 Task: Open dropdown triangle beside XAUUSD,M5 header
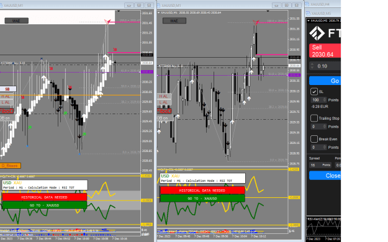tap(309, 20)
